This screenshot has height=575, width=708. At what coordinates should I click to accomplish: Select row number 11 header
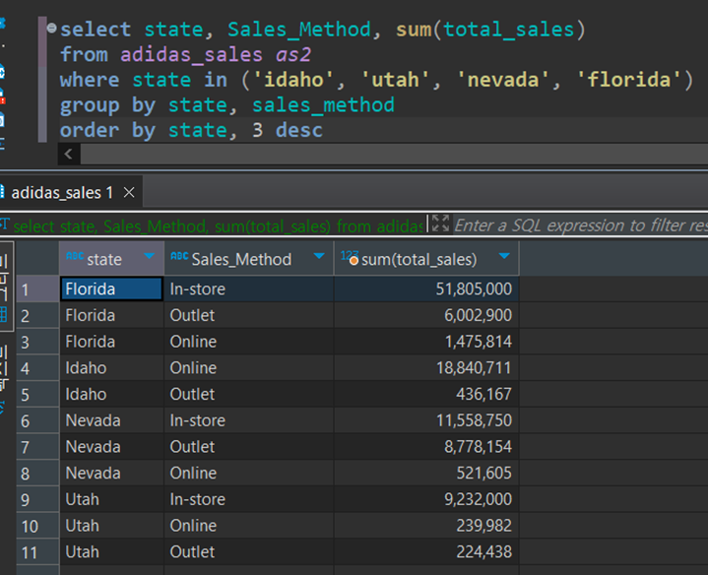[37, 552]
